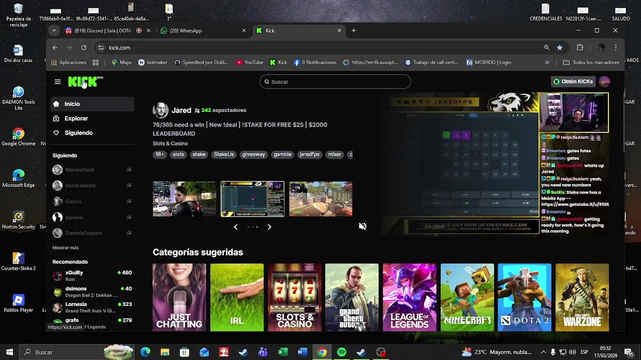Select the third stream preview thumbnail

[320, 199]
